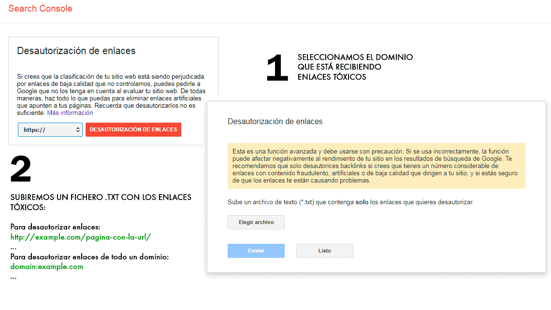The width and height of the screenshot is (551, 310).
Task: Select the left panel heading Desautorización de enlaces
Action: pos(76,51)
